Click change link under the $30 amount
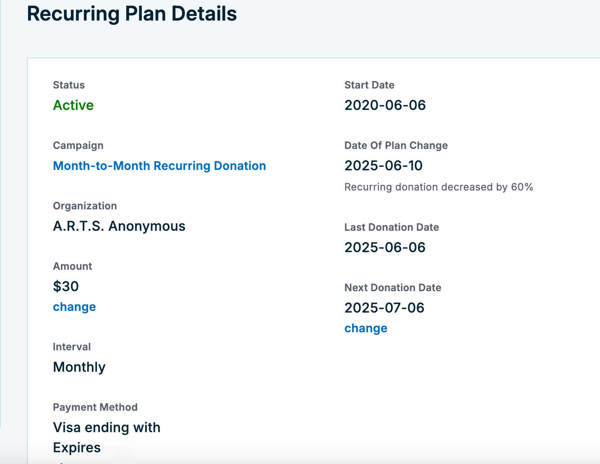Image resolution: width=600 pixels, height=464 pixels. click(x=74, y=307)
